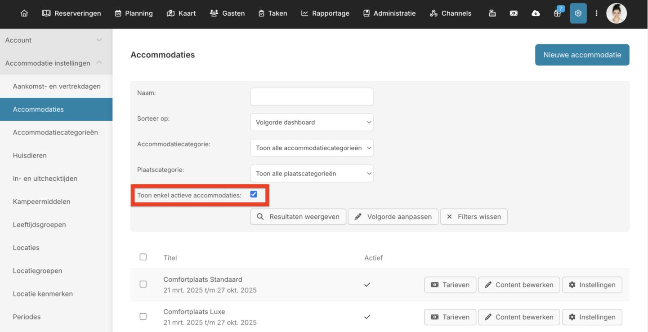Click the user profile avatar

click(x=616, y=13)
